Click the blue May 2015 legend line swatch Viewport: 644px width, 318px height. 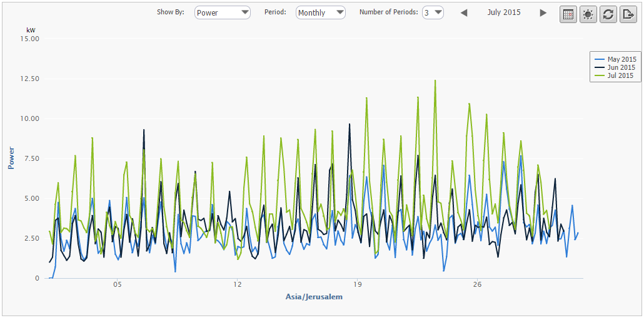(x=599, y=59)
